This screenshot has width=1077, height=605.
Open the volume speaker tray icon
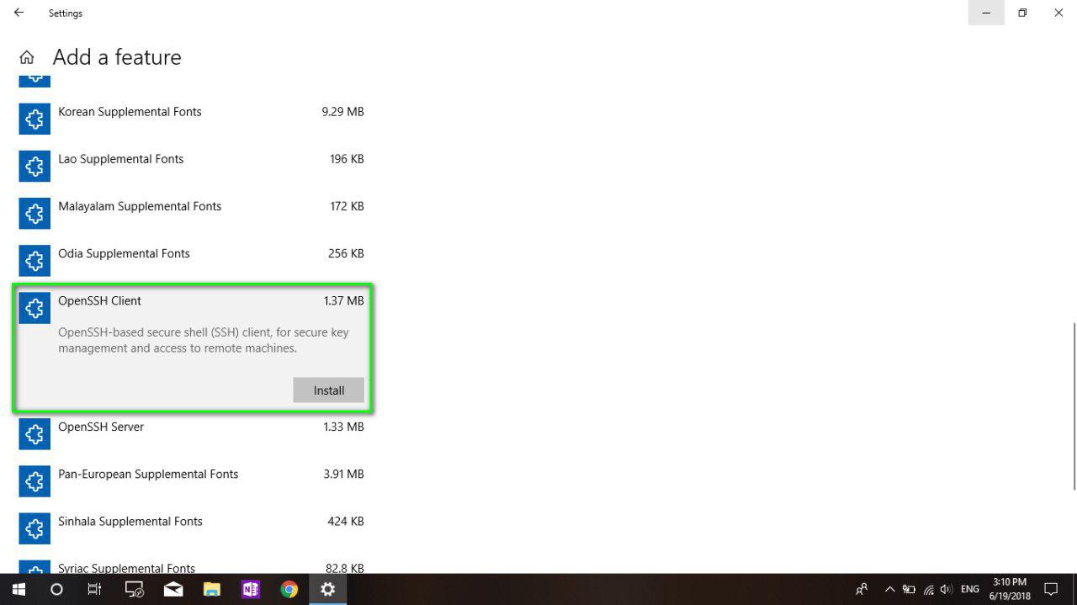tap(947, 589)
